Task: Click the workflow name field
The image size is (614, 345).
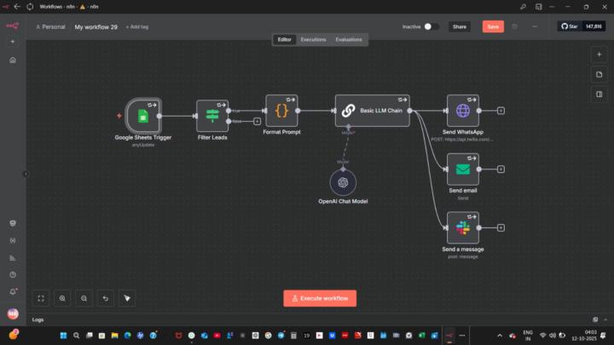Action: 96,26
